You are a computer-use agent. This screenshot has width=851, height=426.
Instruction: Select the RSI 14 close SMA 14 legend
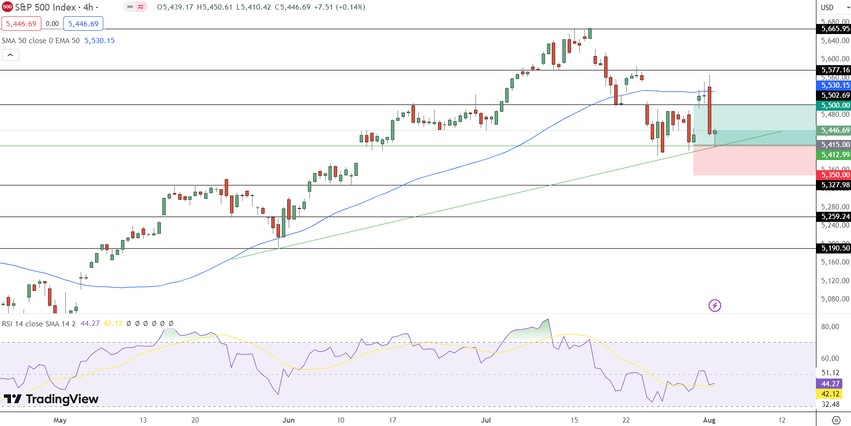(x=39, y=323)
